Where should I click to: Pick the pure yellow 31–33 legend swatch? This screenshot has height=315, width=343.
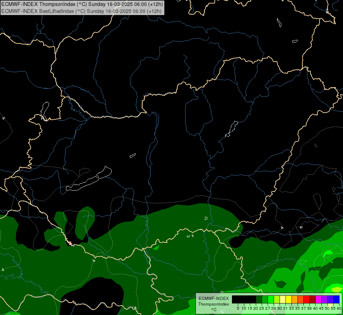[289, 299]
